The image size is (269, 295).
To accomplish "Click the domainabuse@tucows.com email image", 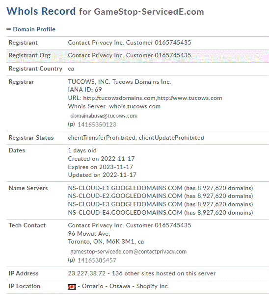I will [x=104, y=116].
